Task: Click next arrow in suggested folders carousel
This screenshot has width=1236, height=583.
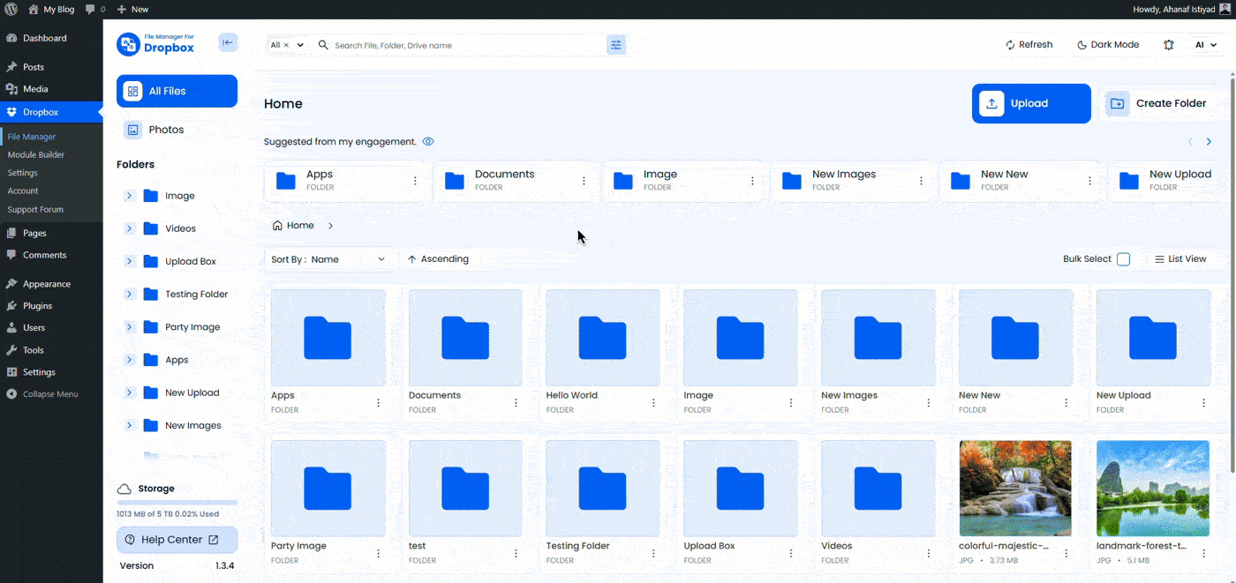Action: pyautogui.click(x=1209, y=142)
